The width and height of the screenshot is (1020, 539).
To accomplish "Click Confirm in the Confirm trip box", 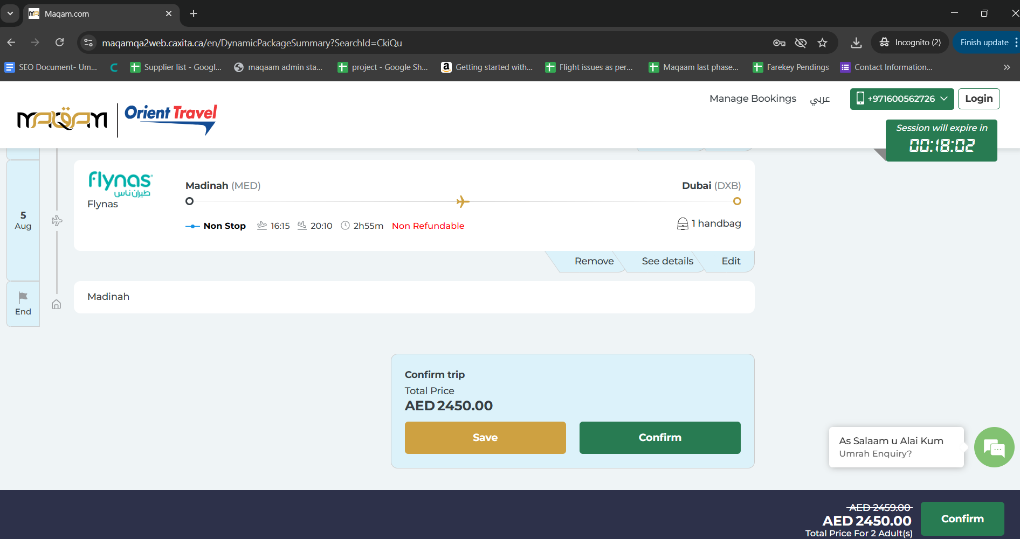I will click(x=659, y=438).
